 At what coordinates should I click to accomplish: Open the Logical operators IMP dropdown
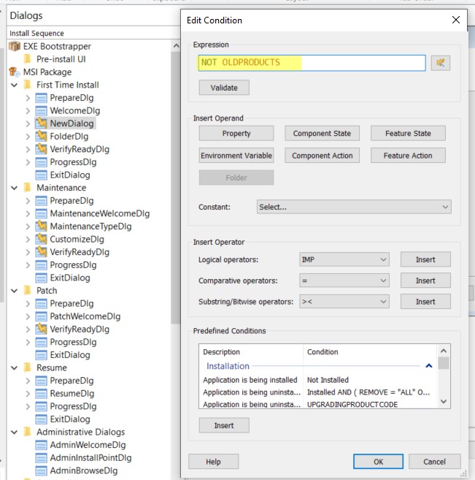(344, 259)
